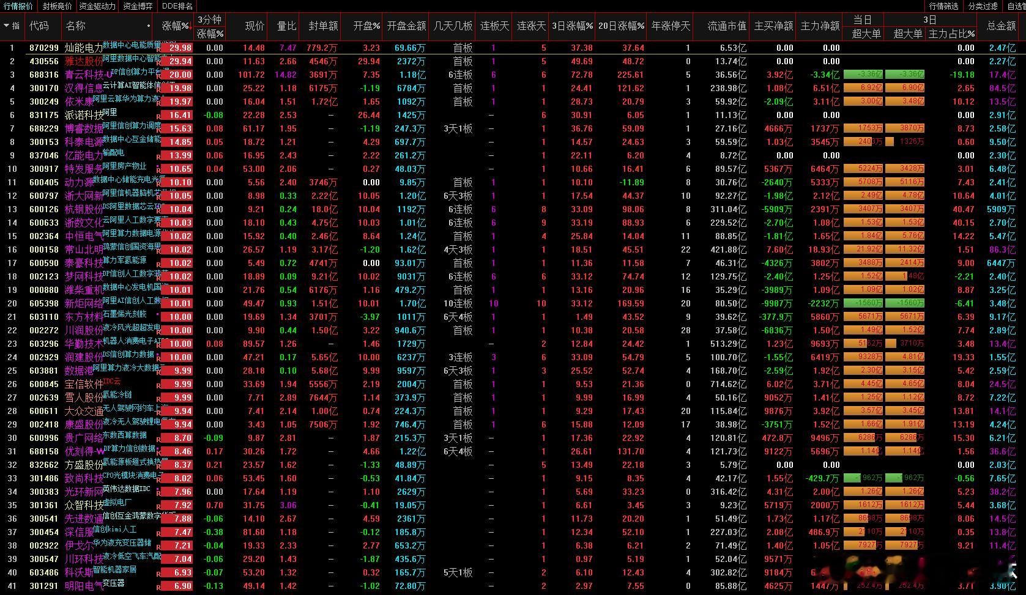Go to the 资金博弈 tab
The height and width of the screenshot is (595, 1026).
(138, 6)
